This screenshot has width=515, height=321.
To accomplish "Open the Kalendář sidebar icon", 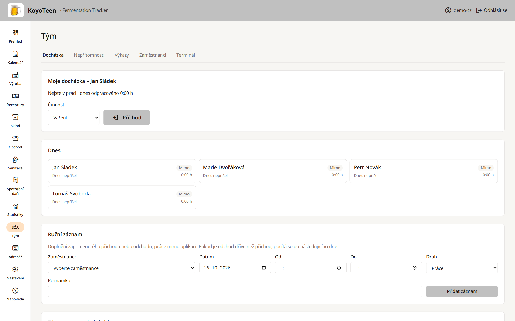I will coord(15,54).
